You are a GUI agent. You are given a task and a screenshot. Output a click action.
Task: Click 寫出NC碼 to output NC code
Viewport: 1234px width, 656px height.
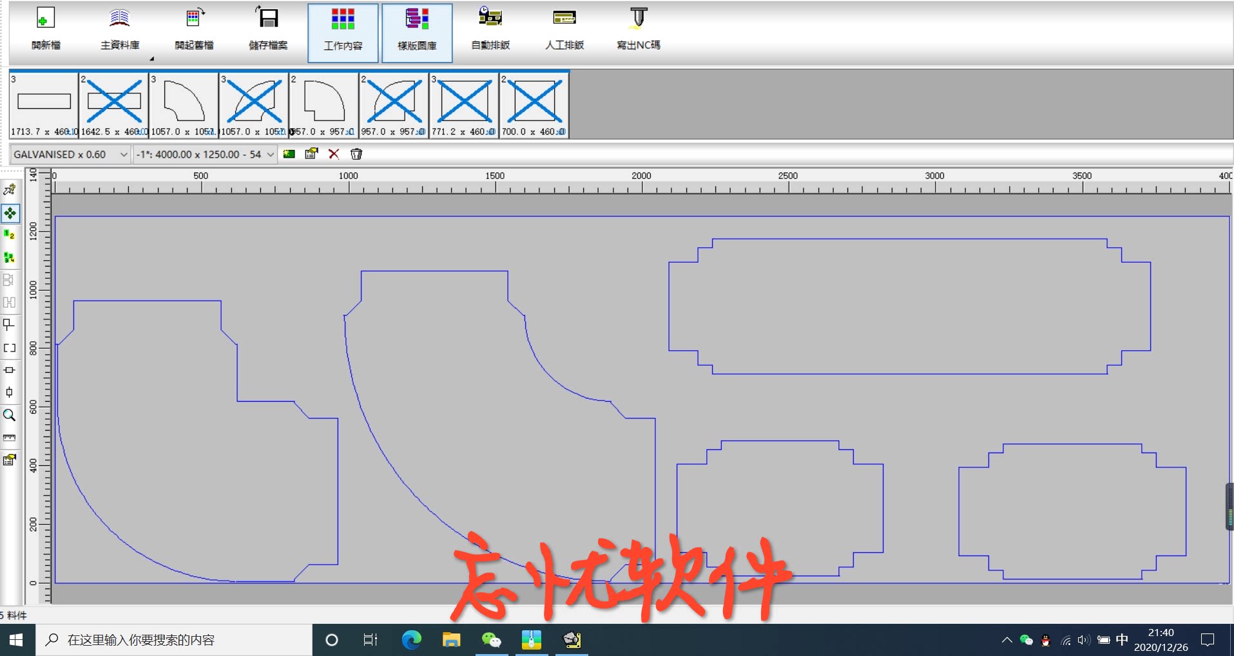(x=638, y=29)
